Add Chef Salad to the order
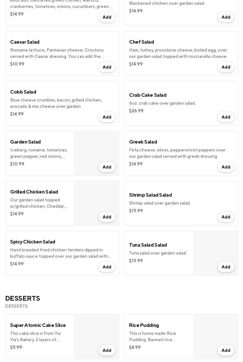The height and width of the screenshot is (362, 243). 226,67
